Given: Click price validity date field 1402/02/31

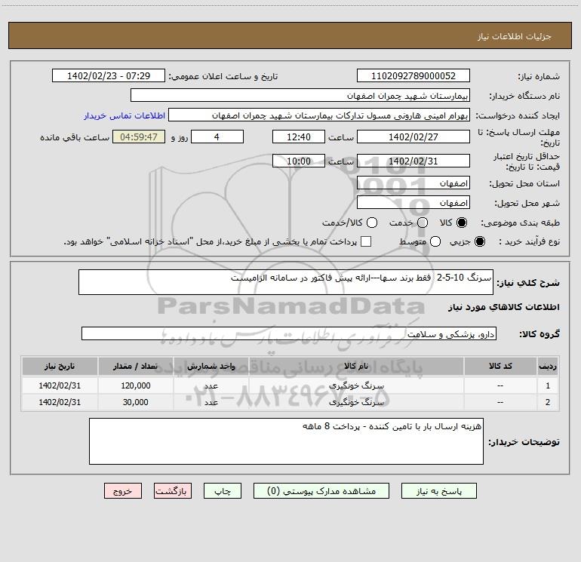Looking at the screenshot, I should [x=413, y=161].
